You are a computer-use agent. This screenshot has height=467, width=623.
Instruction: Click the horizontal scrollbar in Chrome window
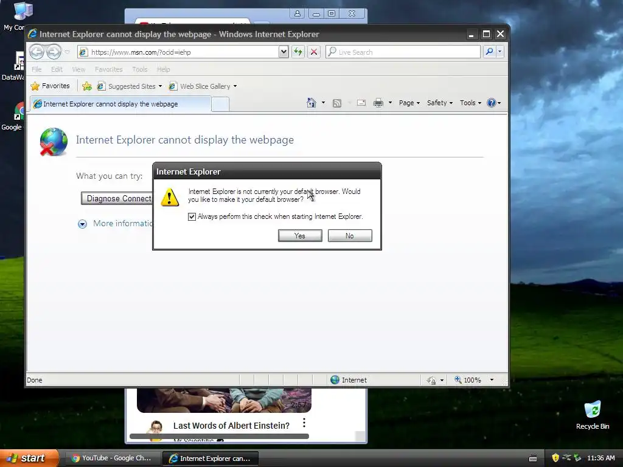point(219,437)
